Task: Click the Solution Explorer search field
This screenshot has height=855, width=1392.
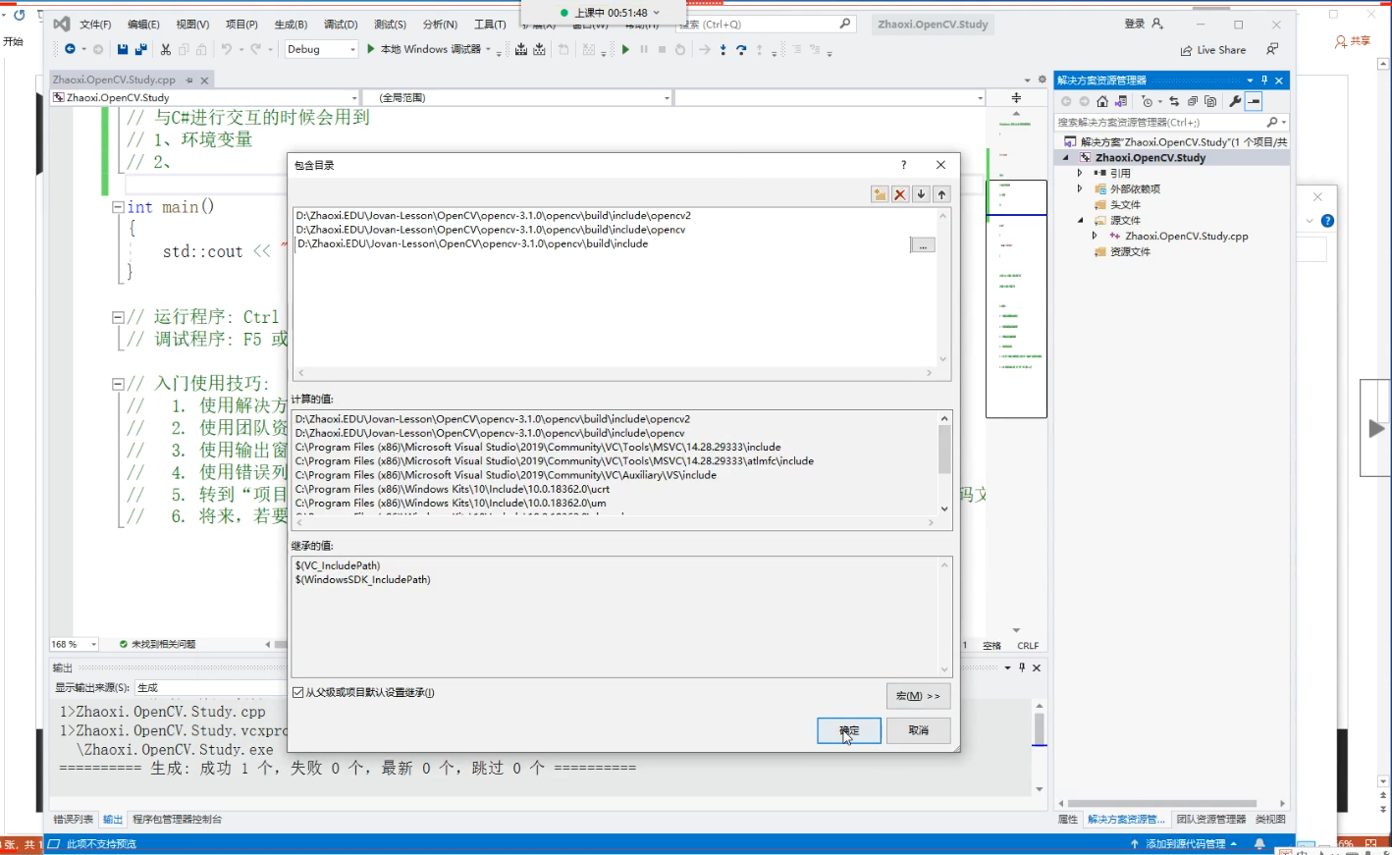Action: pyautogui.click(x=1171, y=123)
